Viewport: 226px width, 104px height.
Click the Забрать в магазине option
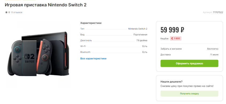click(x=171, y=49)
